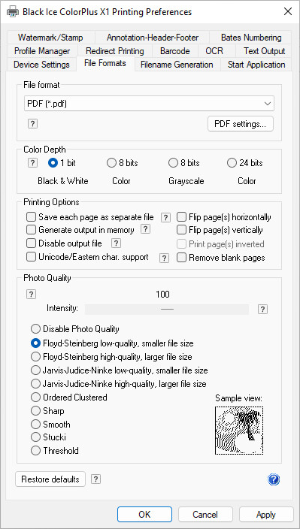Open help for Disable output file

pos(116,243)
